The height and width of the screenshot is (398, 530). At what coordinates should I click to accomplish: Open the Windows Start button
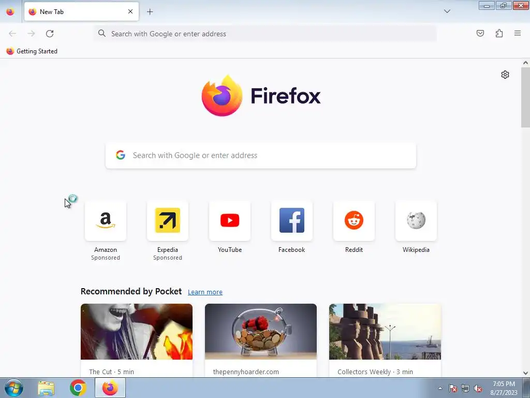coord(14,388)
